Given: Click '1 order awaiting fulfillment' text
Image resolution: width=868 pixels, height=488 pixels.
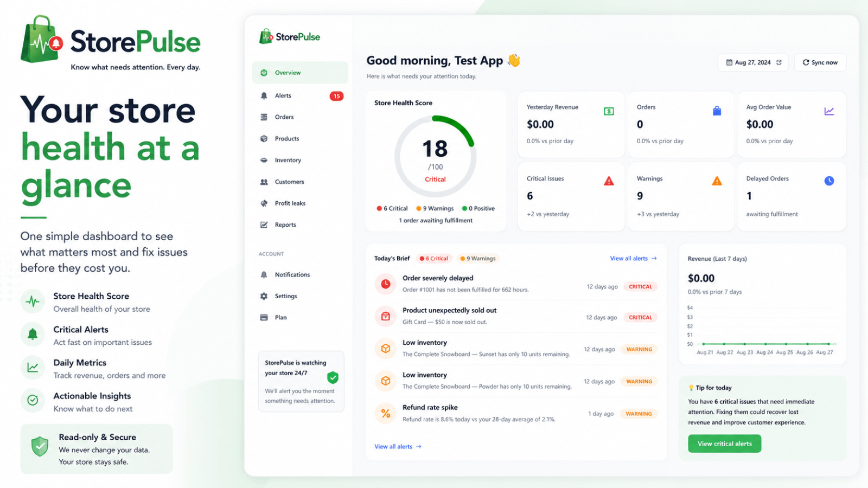Looking at the screenshot, I should pyautogui.click(x=436, y=221).
